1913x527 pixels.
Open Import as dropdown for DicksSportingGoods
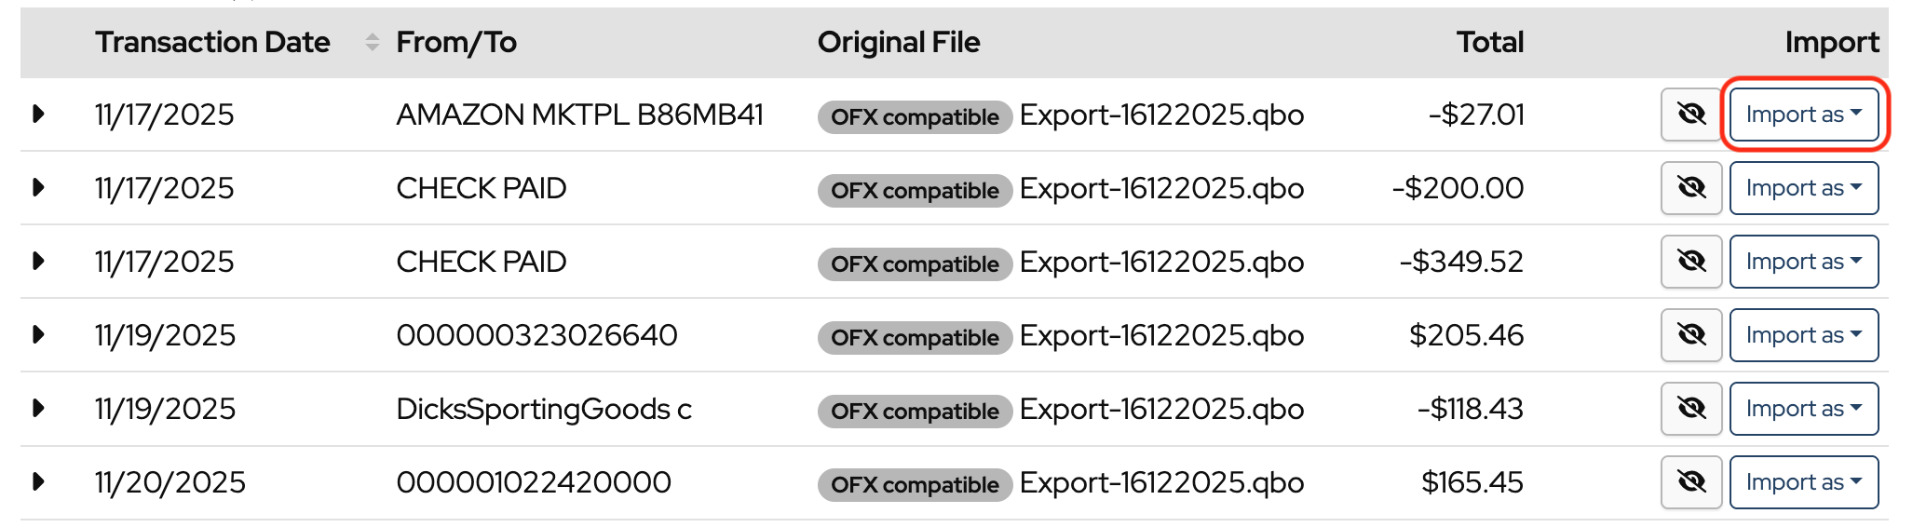pyautogui.click(x=1803, y=409)
